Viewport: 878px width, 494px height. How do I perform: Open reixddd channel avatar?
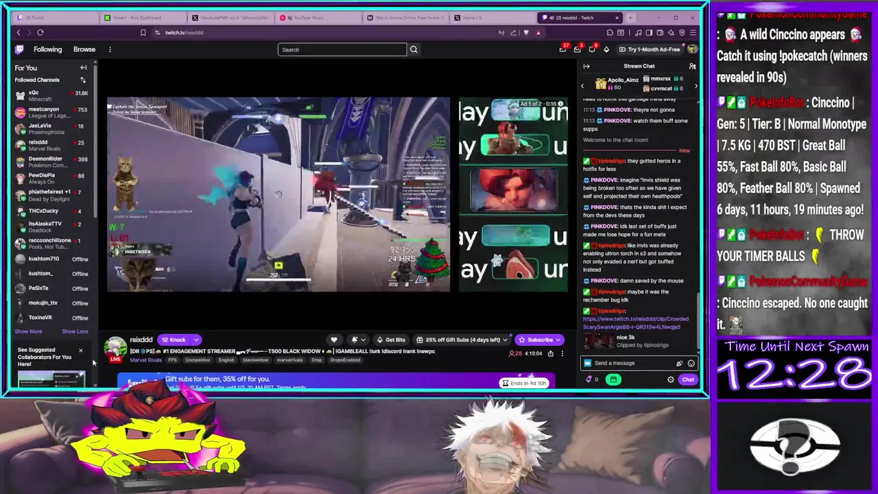click(115, 349)
